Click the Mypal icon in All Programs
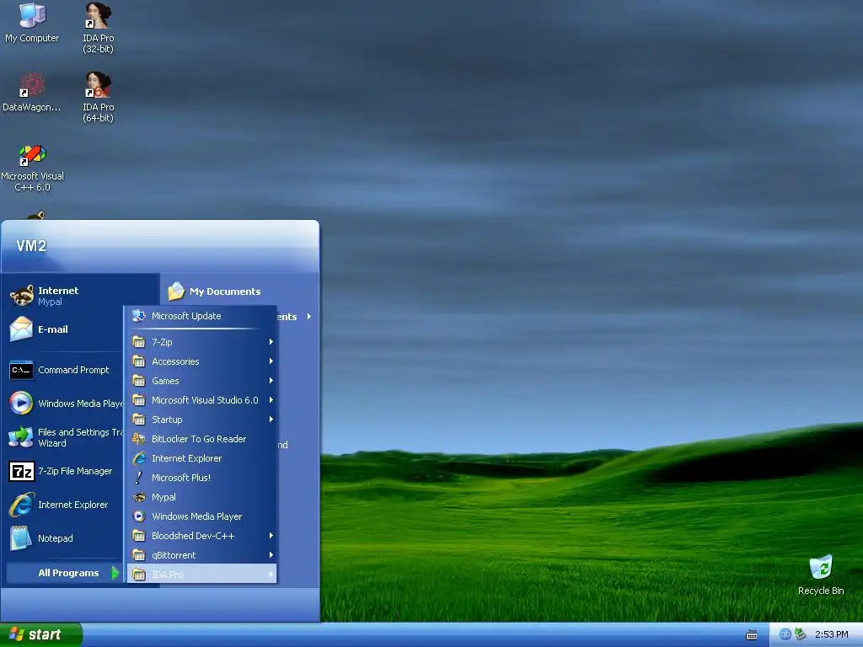The image size is (863, 647). click(x=139, y=497)
